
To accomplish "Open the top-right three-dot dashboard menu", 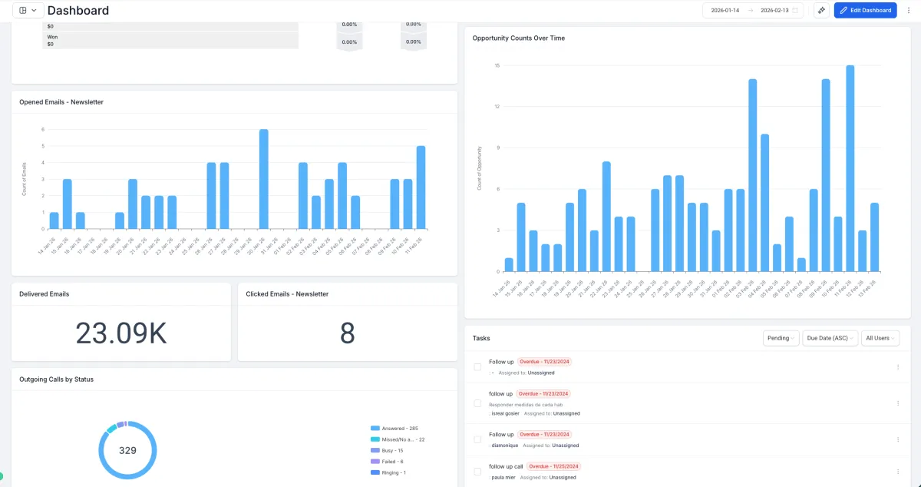I will pos(909,10).
